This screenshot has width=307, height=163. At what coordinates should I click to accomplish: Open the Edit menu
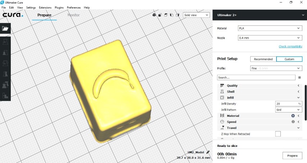[x=12, y=8]
